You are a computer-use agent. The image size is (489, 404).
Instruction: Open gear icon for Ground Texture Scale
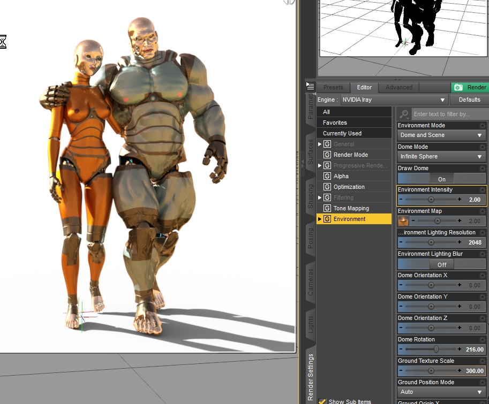[x=483, y=361]
